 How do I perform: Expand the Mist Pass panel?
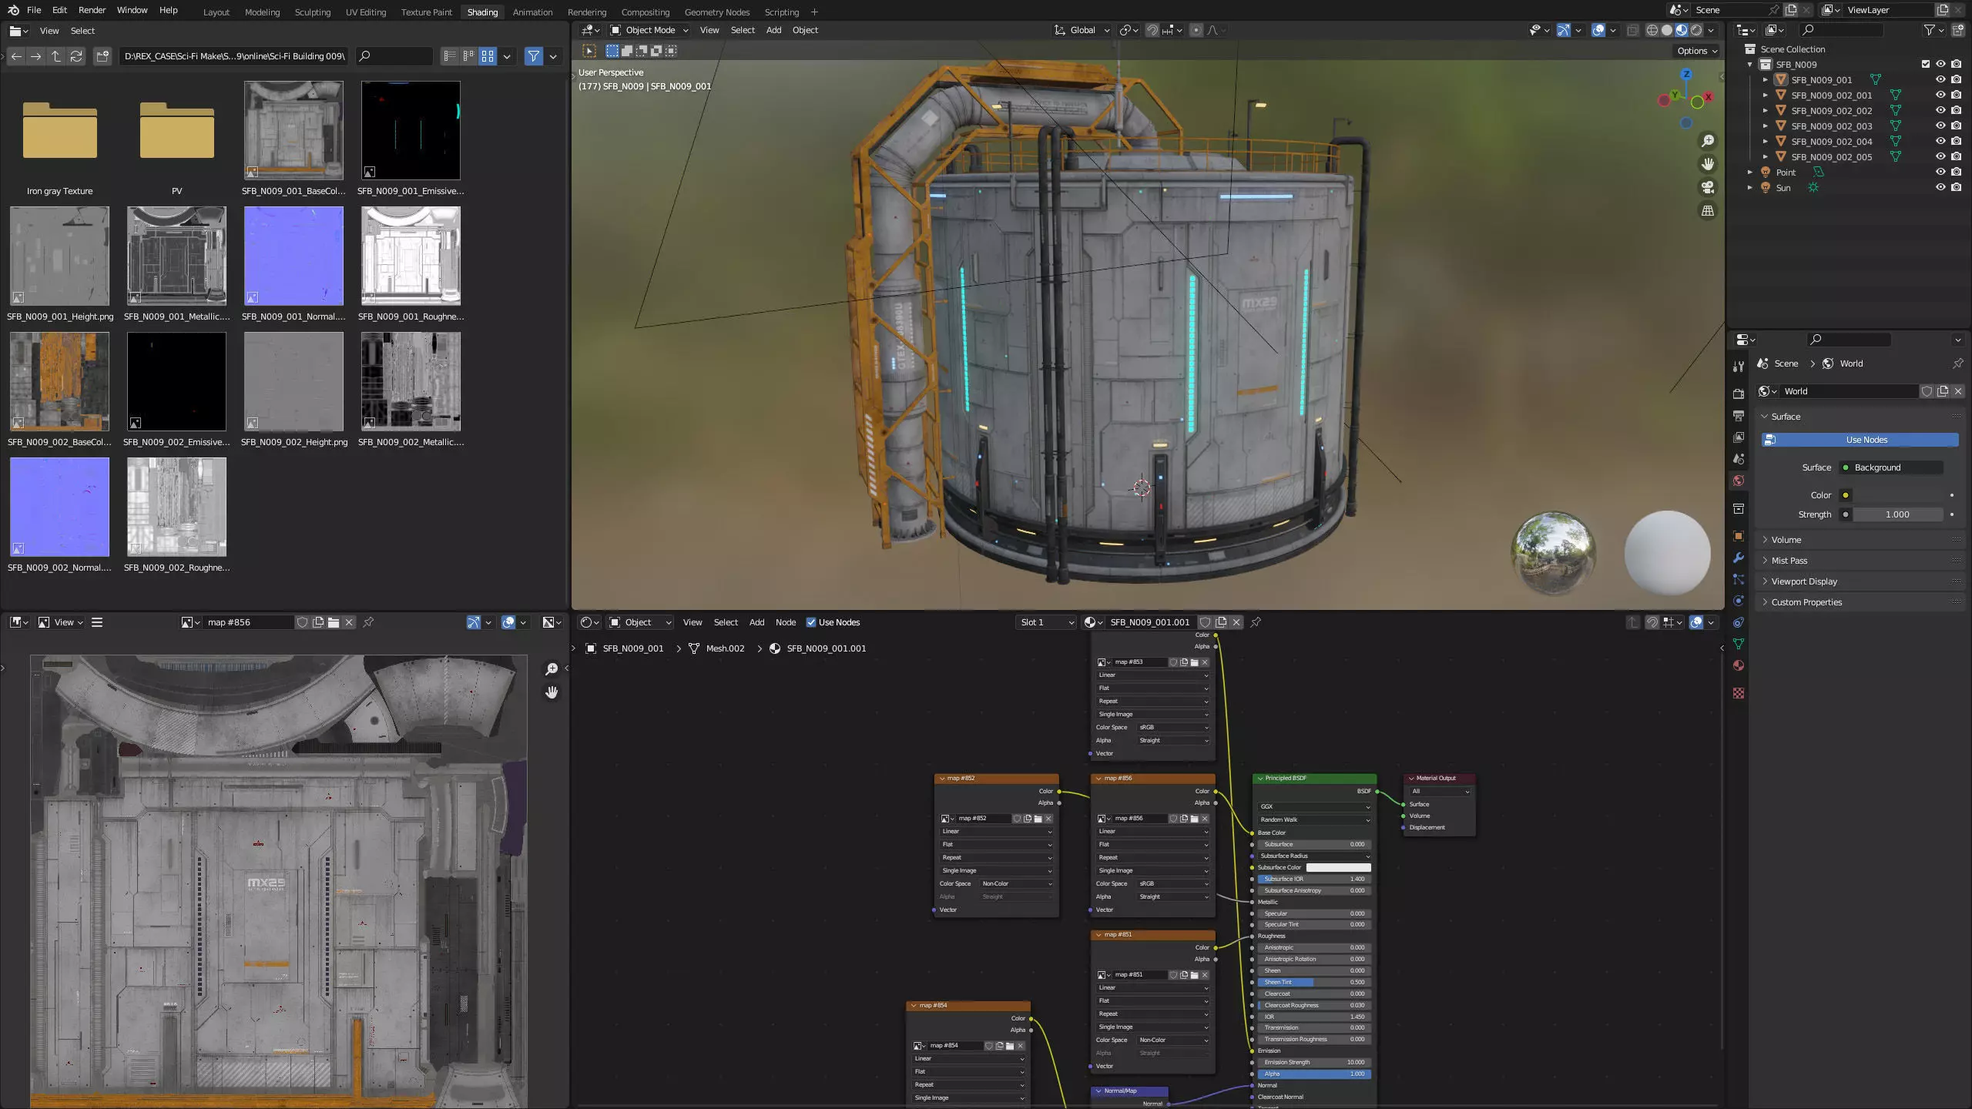(x=1861, y=561)
